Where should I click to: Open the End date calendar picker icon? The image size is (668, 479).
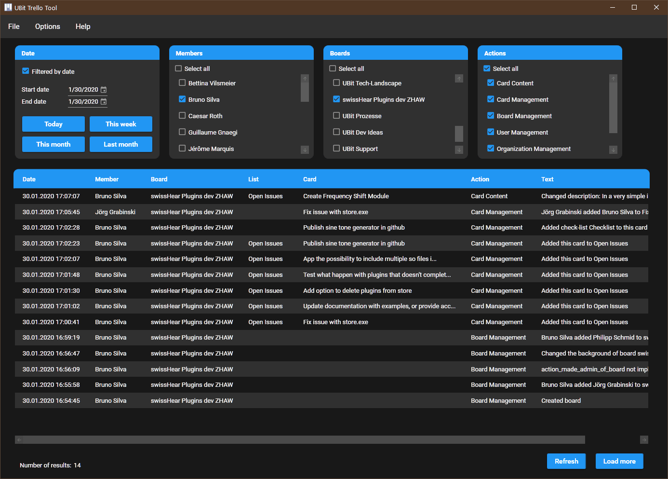coord(103,102)
